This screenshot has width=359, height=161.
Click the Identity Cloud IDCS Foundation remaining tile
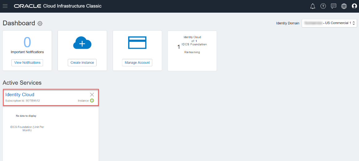[192, 51]
